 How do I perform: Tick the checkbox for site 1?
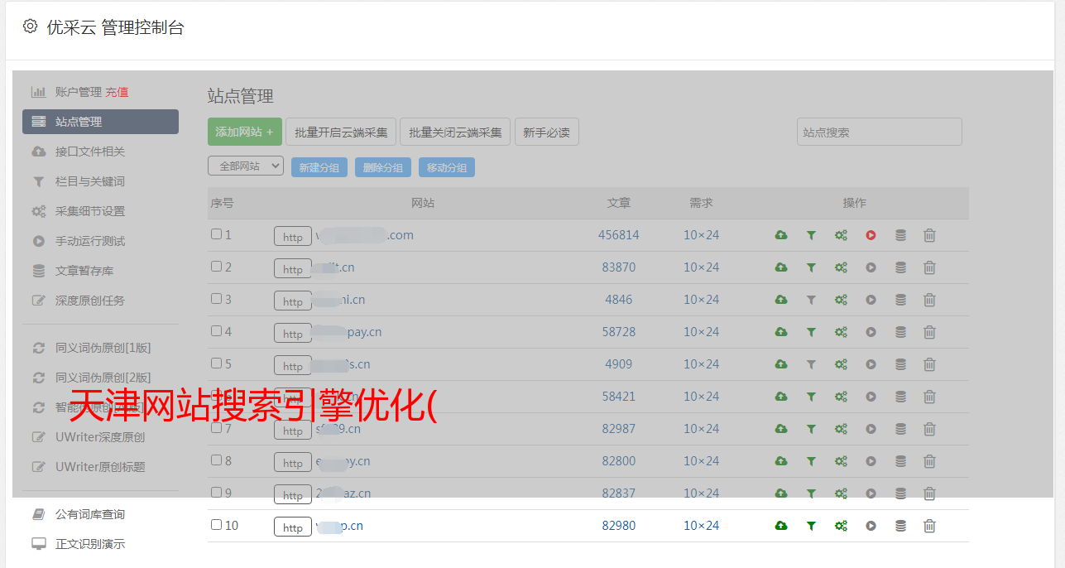pos(216,234)
